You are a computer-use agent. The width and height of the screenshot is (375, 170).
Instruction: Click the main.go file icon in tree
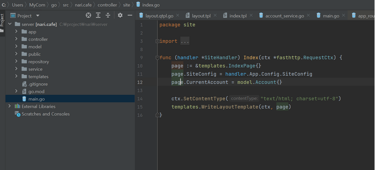coord(24,99)
